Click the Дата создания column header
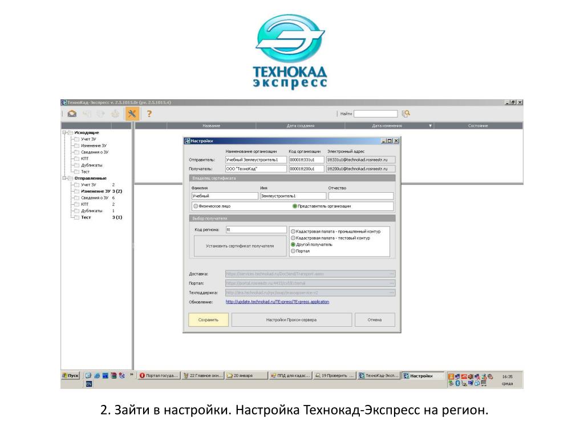Viewport: 584px width, 438px height. coord(301,126)
